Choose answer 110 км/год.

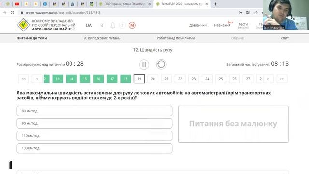[x=95, y=136]
